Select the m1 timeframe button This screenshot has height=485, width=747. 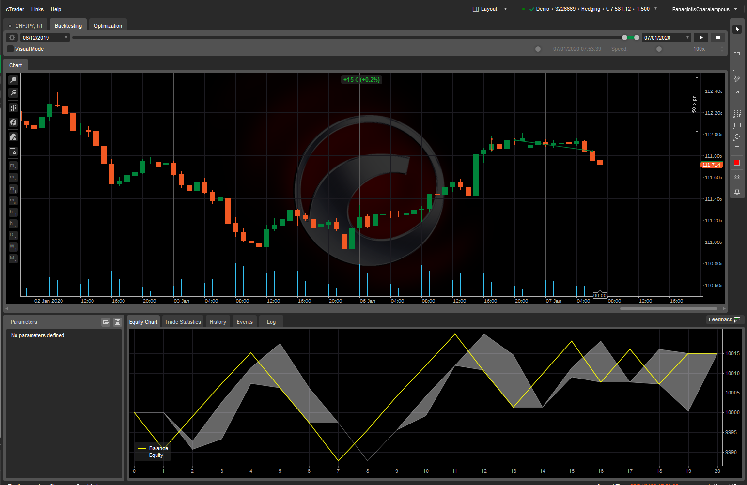(13, 166)
